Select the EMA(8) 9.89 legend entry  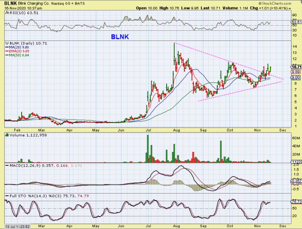(x=17, y=51)
